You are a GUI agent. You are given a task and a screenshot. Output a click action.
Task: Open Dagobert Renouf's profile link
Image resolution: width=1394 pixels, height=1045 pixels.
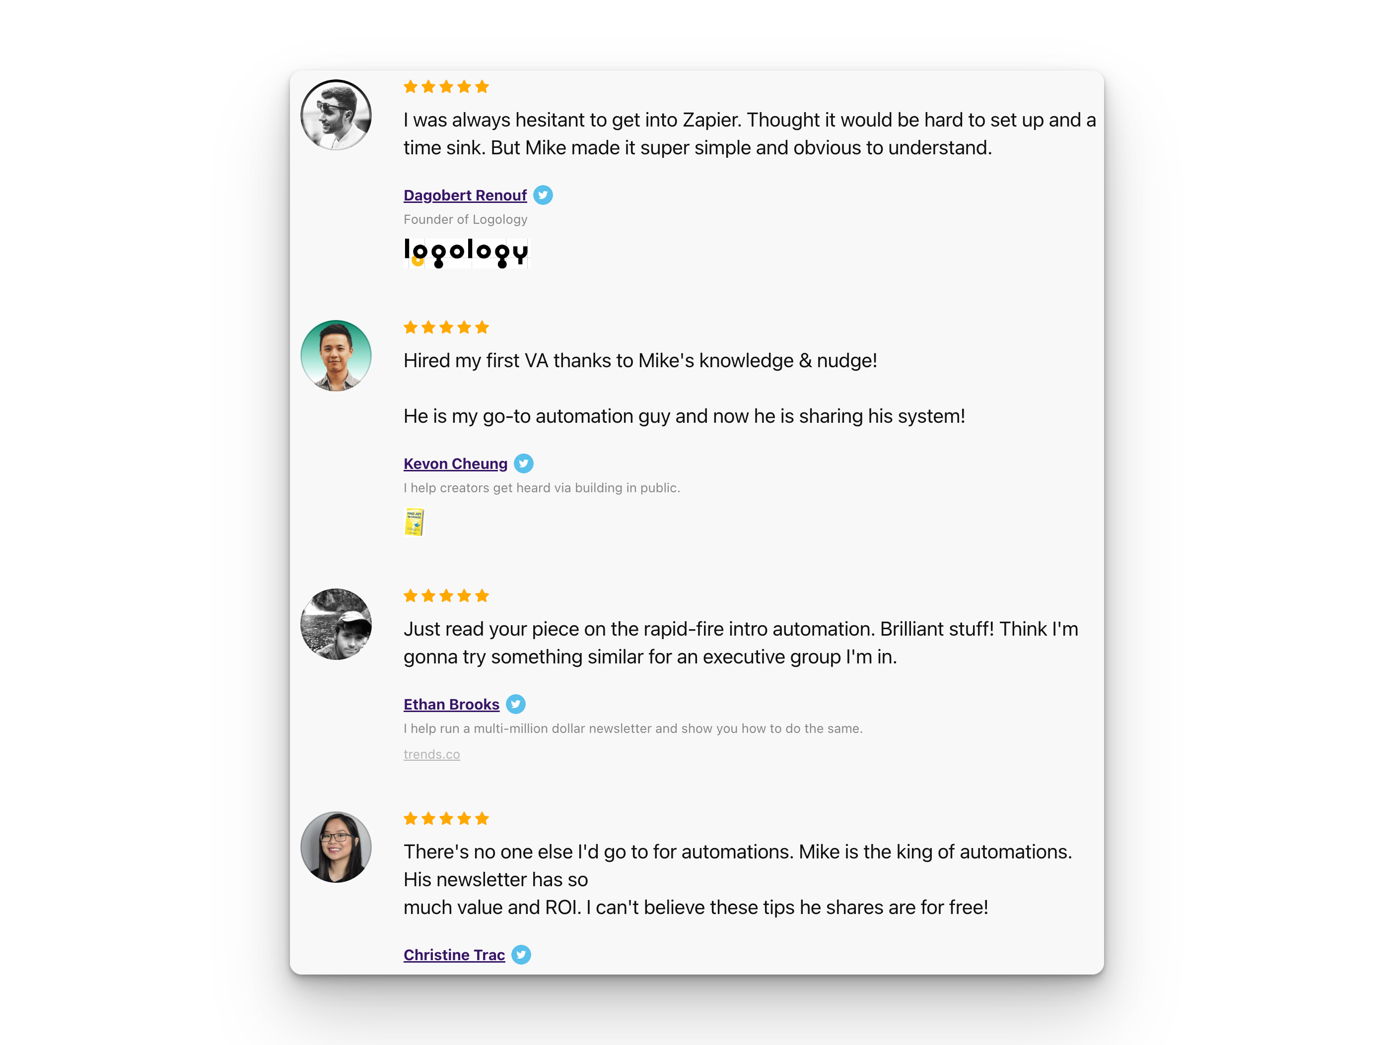(465, 196)
